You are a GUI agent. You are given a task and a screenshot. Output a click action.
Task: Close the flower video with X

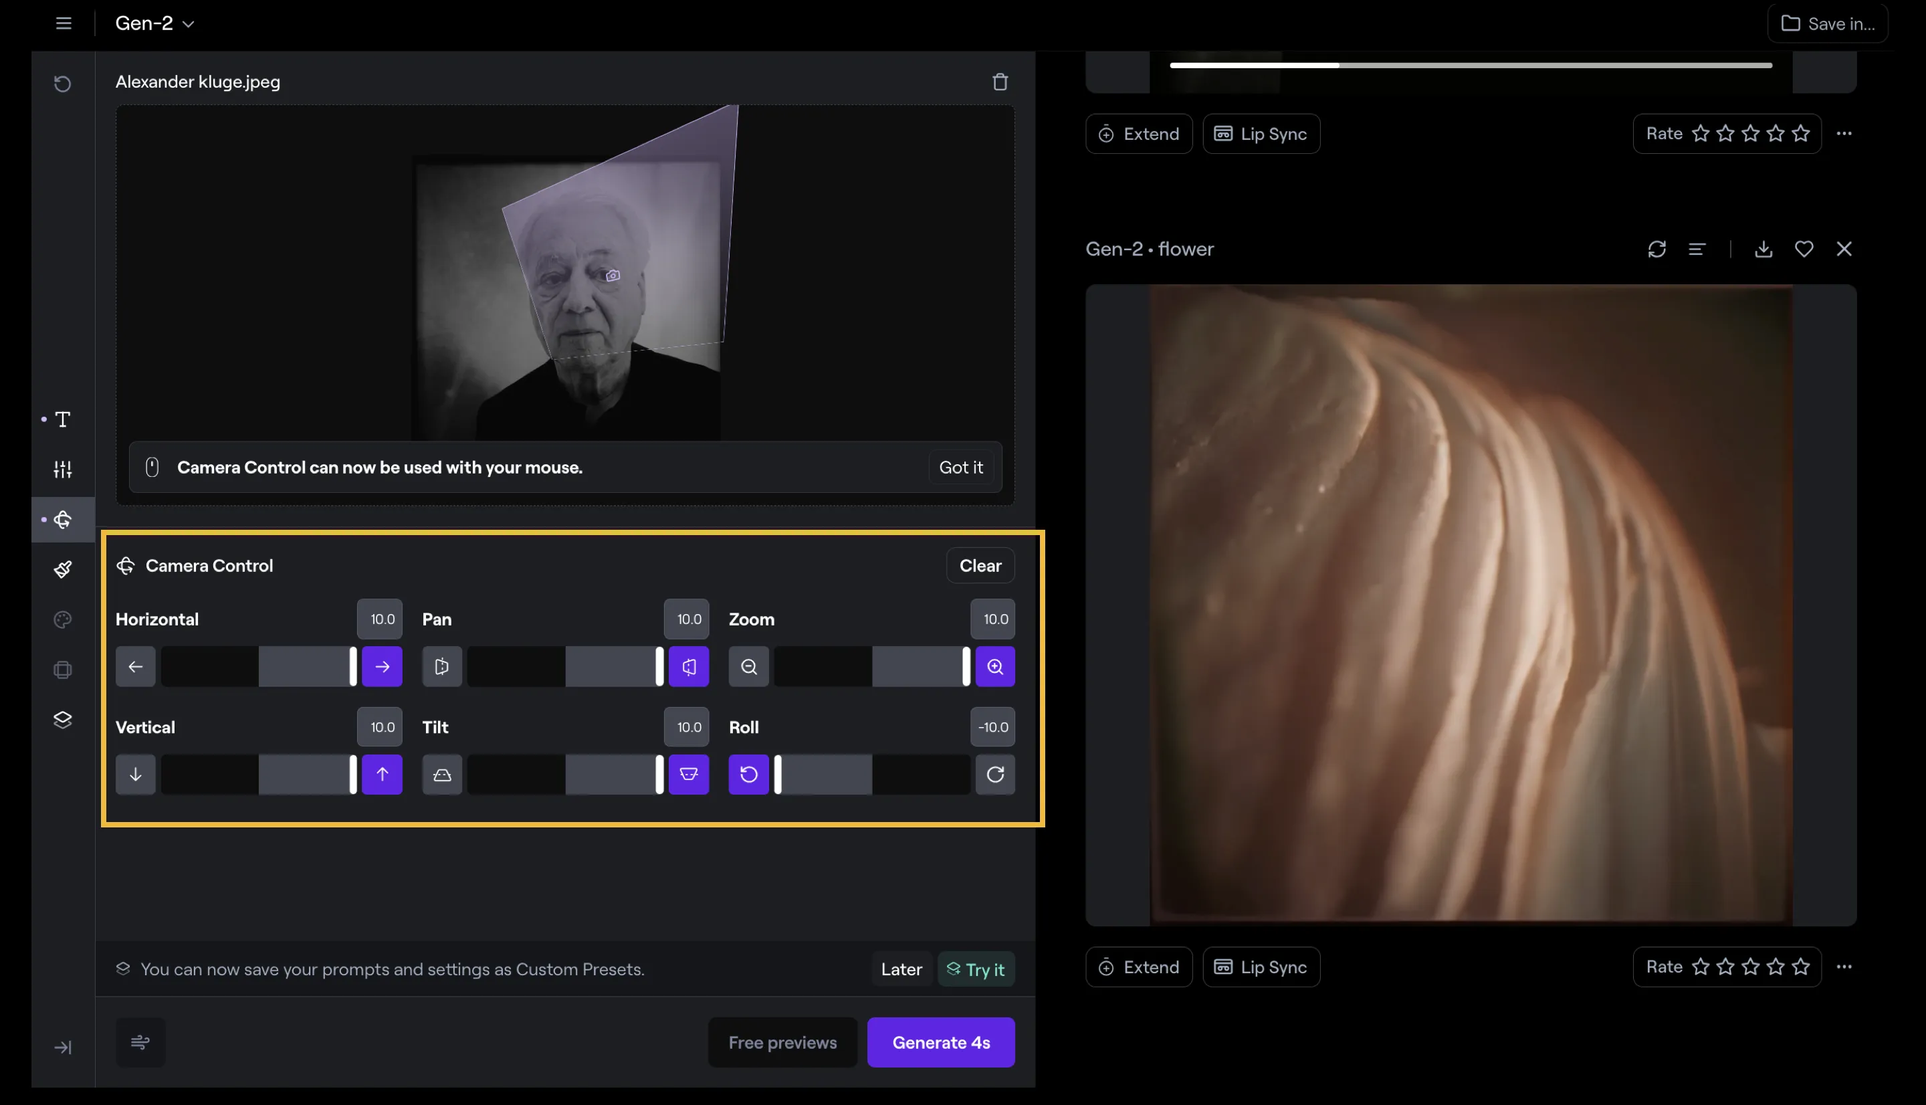1844,249
